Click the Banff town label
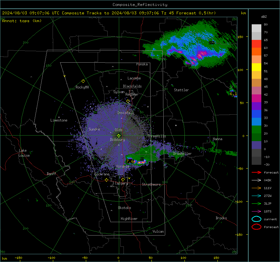Screen dimensions: 280x262 (x=51, y=174)
